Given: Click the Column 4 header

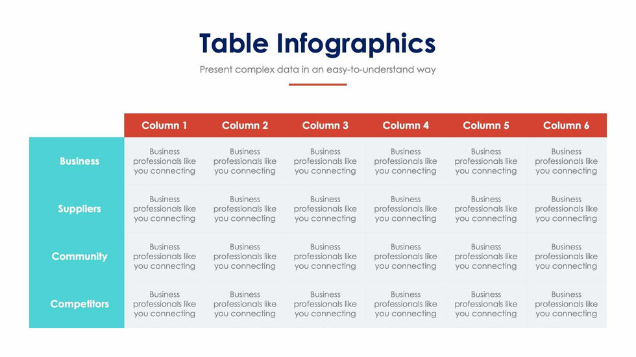Looking at the screenshot, I should pos(406,126).
